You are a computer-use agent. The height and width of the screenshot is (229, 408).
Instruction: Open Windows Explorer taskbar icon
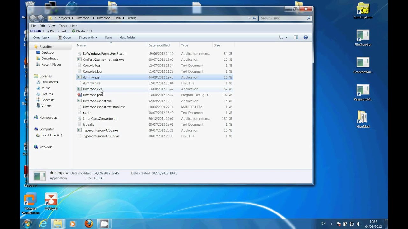[x=57, y=224]
